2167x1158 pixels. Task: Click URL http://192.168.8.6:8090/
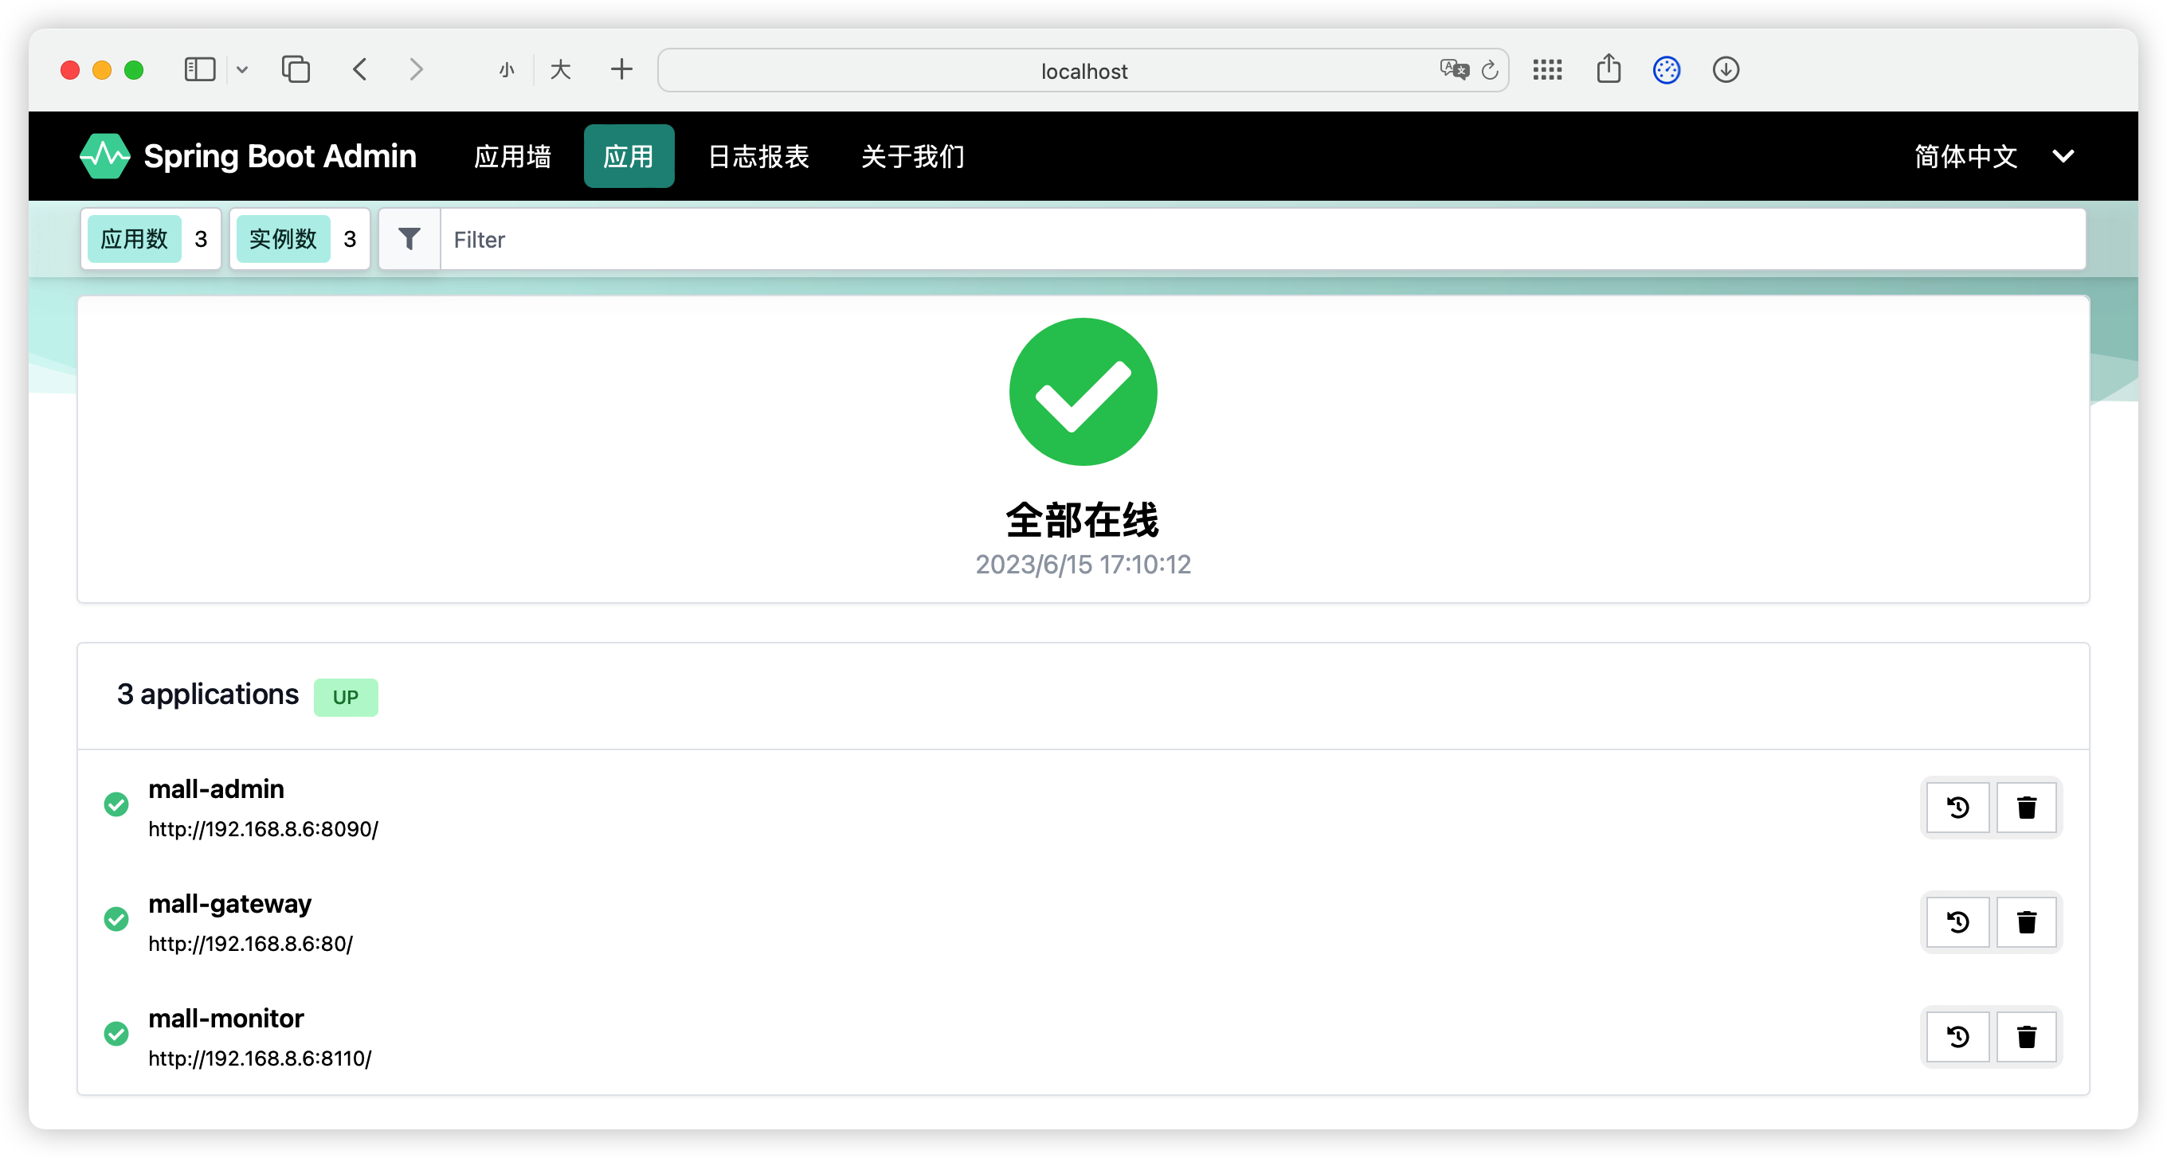pyautogui.click(x=263, y=828)
